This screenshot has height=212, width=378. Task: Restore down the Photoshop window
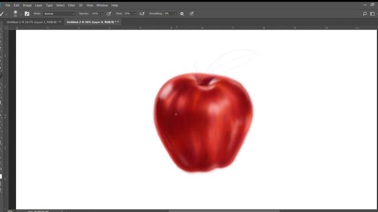[373, 5]
